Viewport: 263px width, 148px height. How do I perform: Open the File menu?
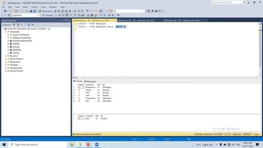(3, 7)
